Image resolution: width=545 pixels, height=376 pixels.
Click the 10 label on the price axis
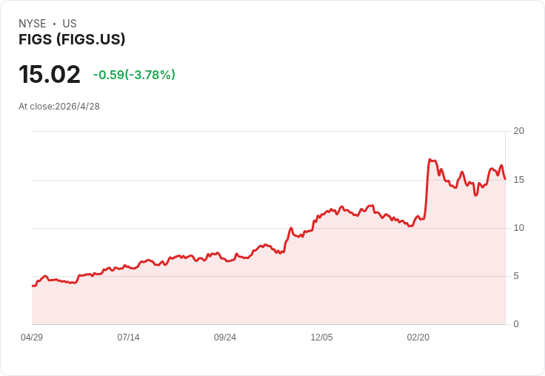coord(519,228)
